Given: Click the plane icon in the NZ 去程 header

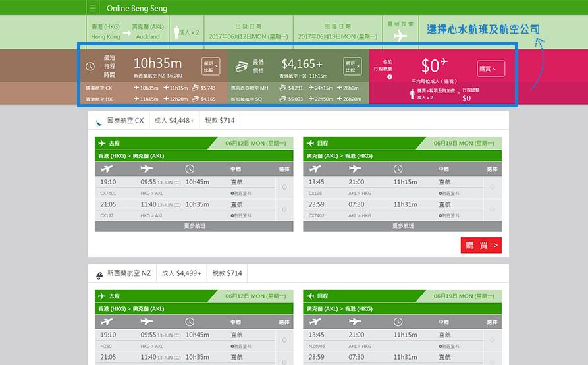Looking at the screenshot, I should [x=101, y=296].
